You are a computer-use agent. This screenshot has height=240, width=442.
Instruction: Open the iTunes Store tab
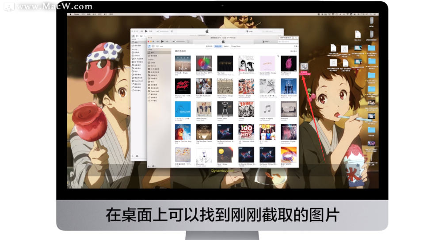point(236,46)
